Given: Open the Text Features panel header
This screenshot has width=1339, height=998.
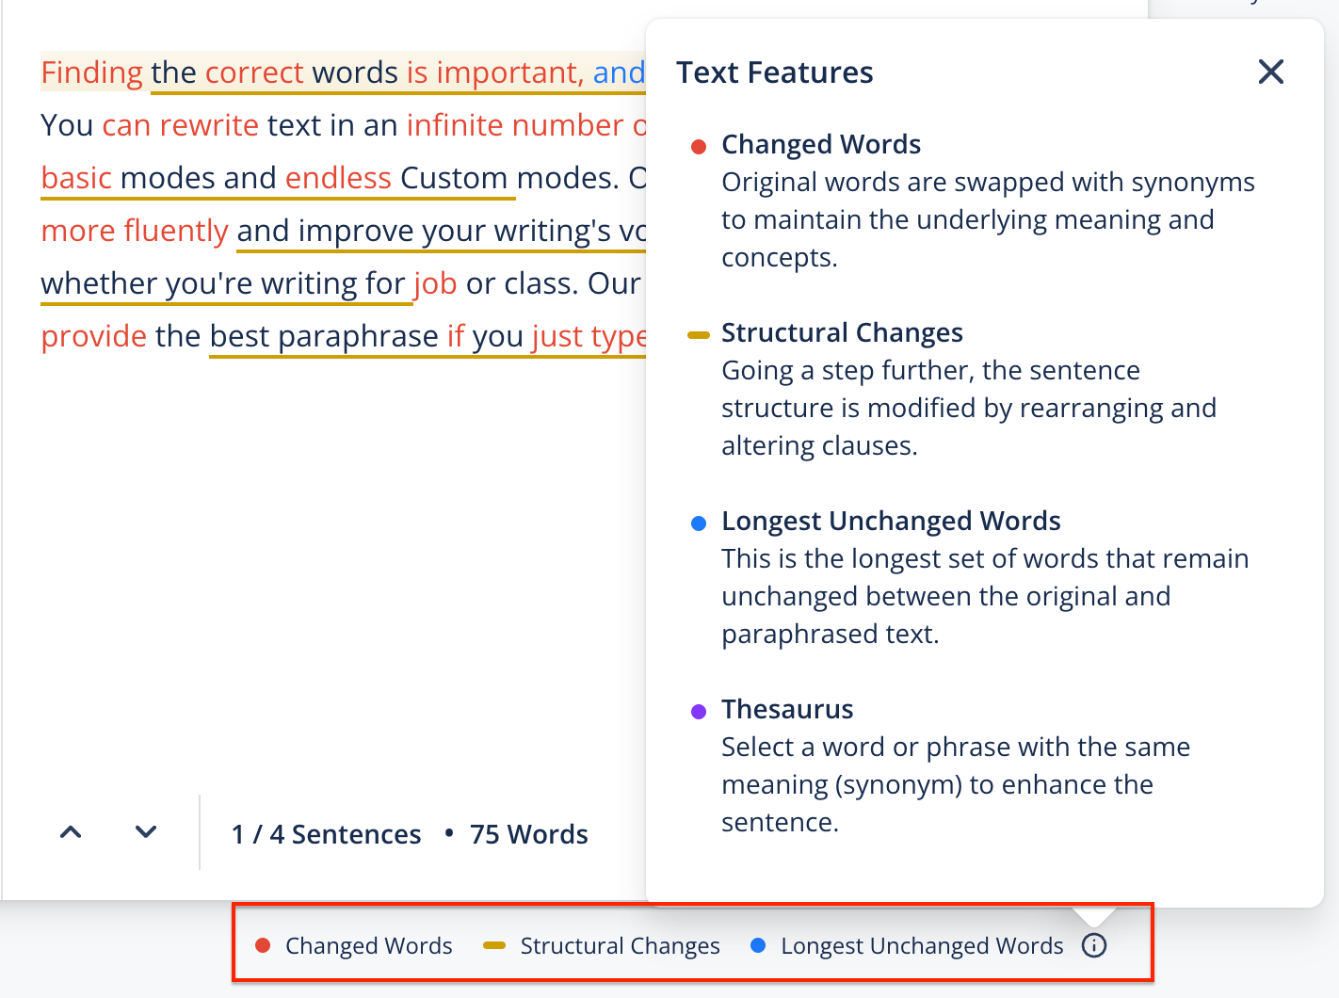Looking at the screenshot, I should point(774,72).
